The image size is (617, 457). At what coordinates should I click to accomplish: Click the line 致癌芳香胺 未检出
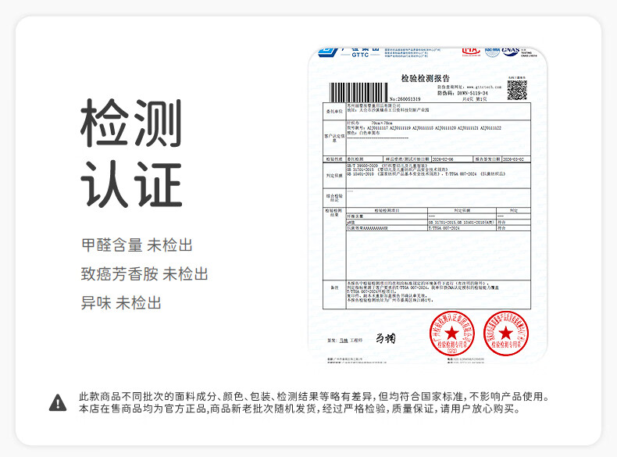[x=144, y=274]
